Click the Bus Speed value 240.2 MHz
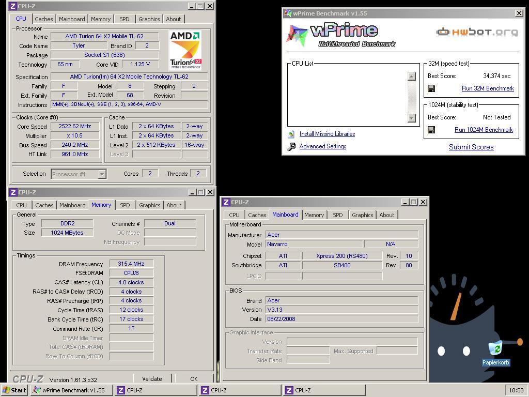Screen dimensions: 529x397 (75, 145)
